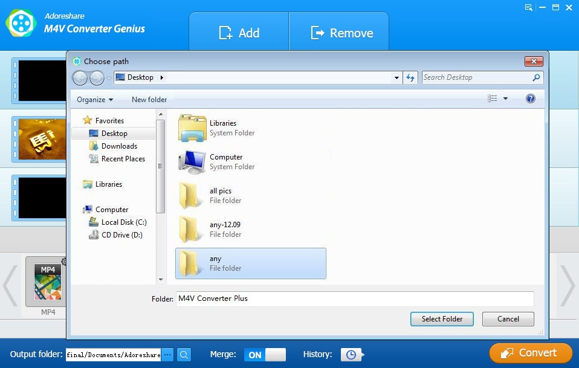
Task: Select the 'any' file folder
Action: tap(250, 263)
